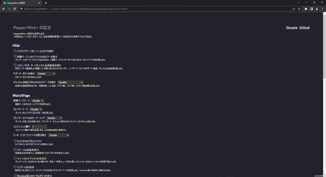Close the PepperMint+ settings tab

[39, 3]
